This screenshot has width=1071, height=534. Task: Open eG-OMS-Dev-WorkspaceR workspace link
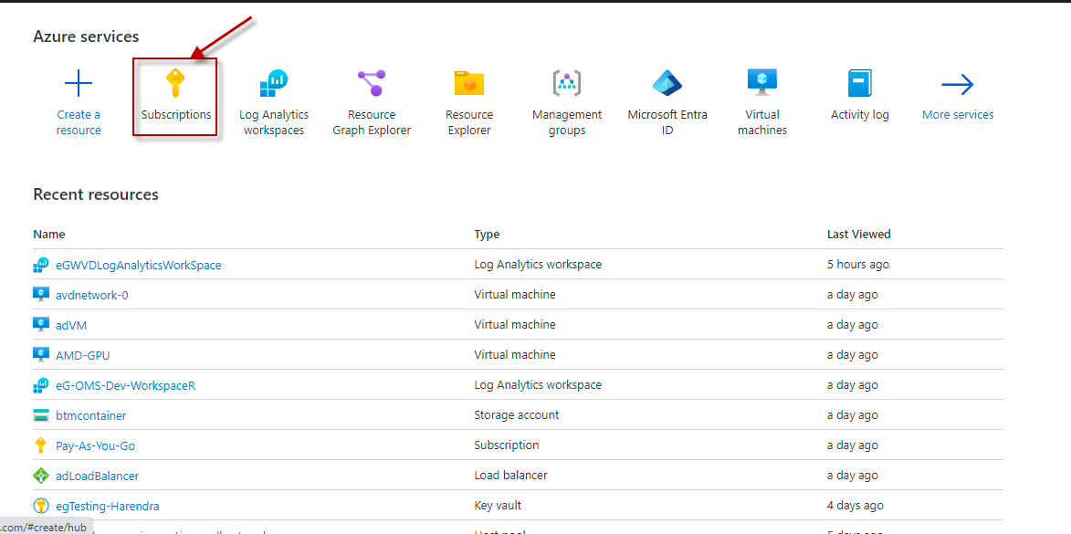pyautogui.click(x=126, y=385)
